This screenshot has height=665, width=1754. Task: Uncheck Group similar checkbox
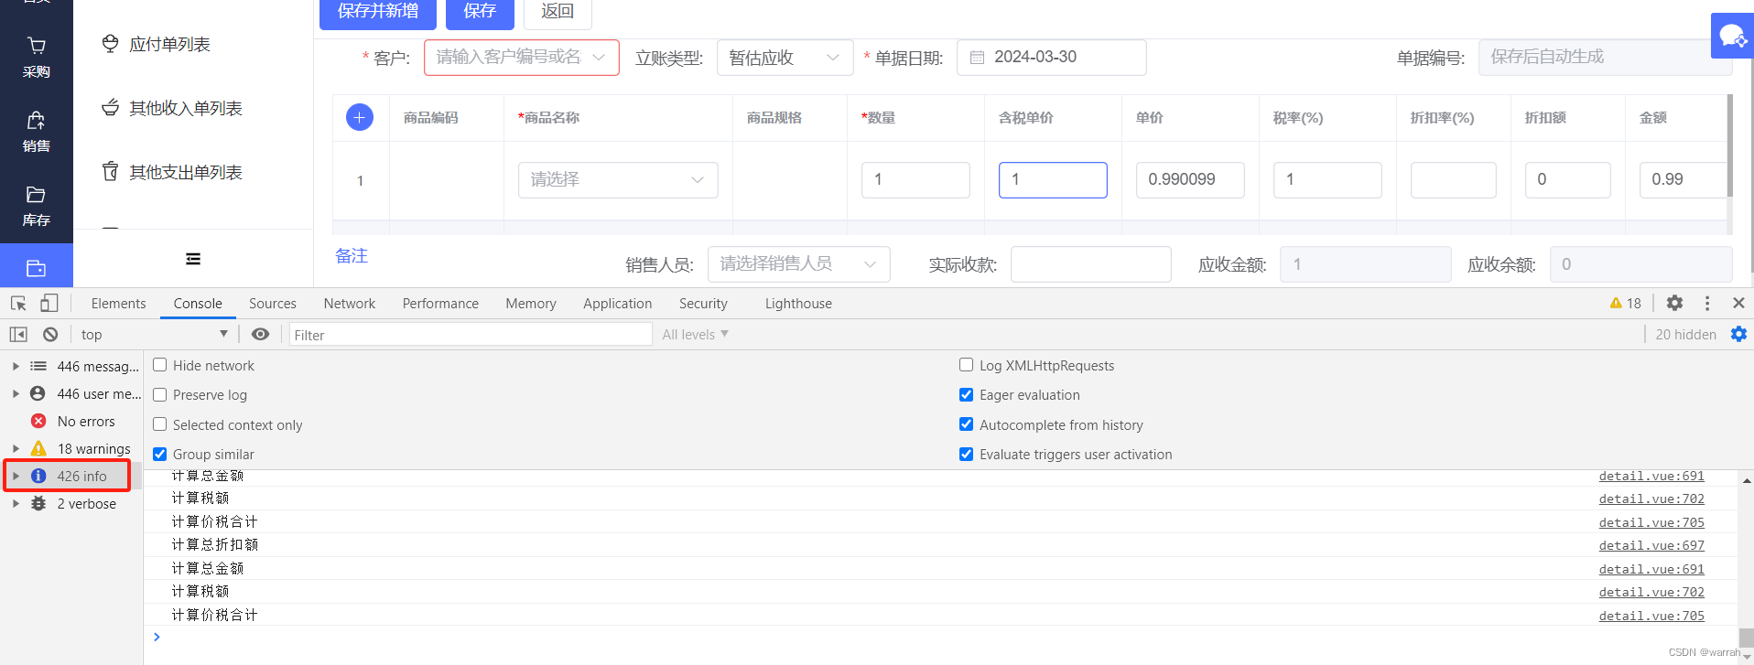coord(159,454)
